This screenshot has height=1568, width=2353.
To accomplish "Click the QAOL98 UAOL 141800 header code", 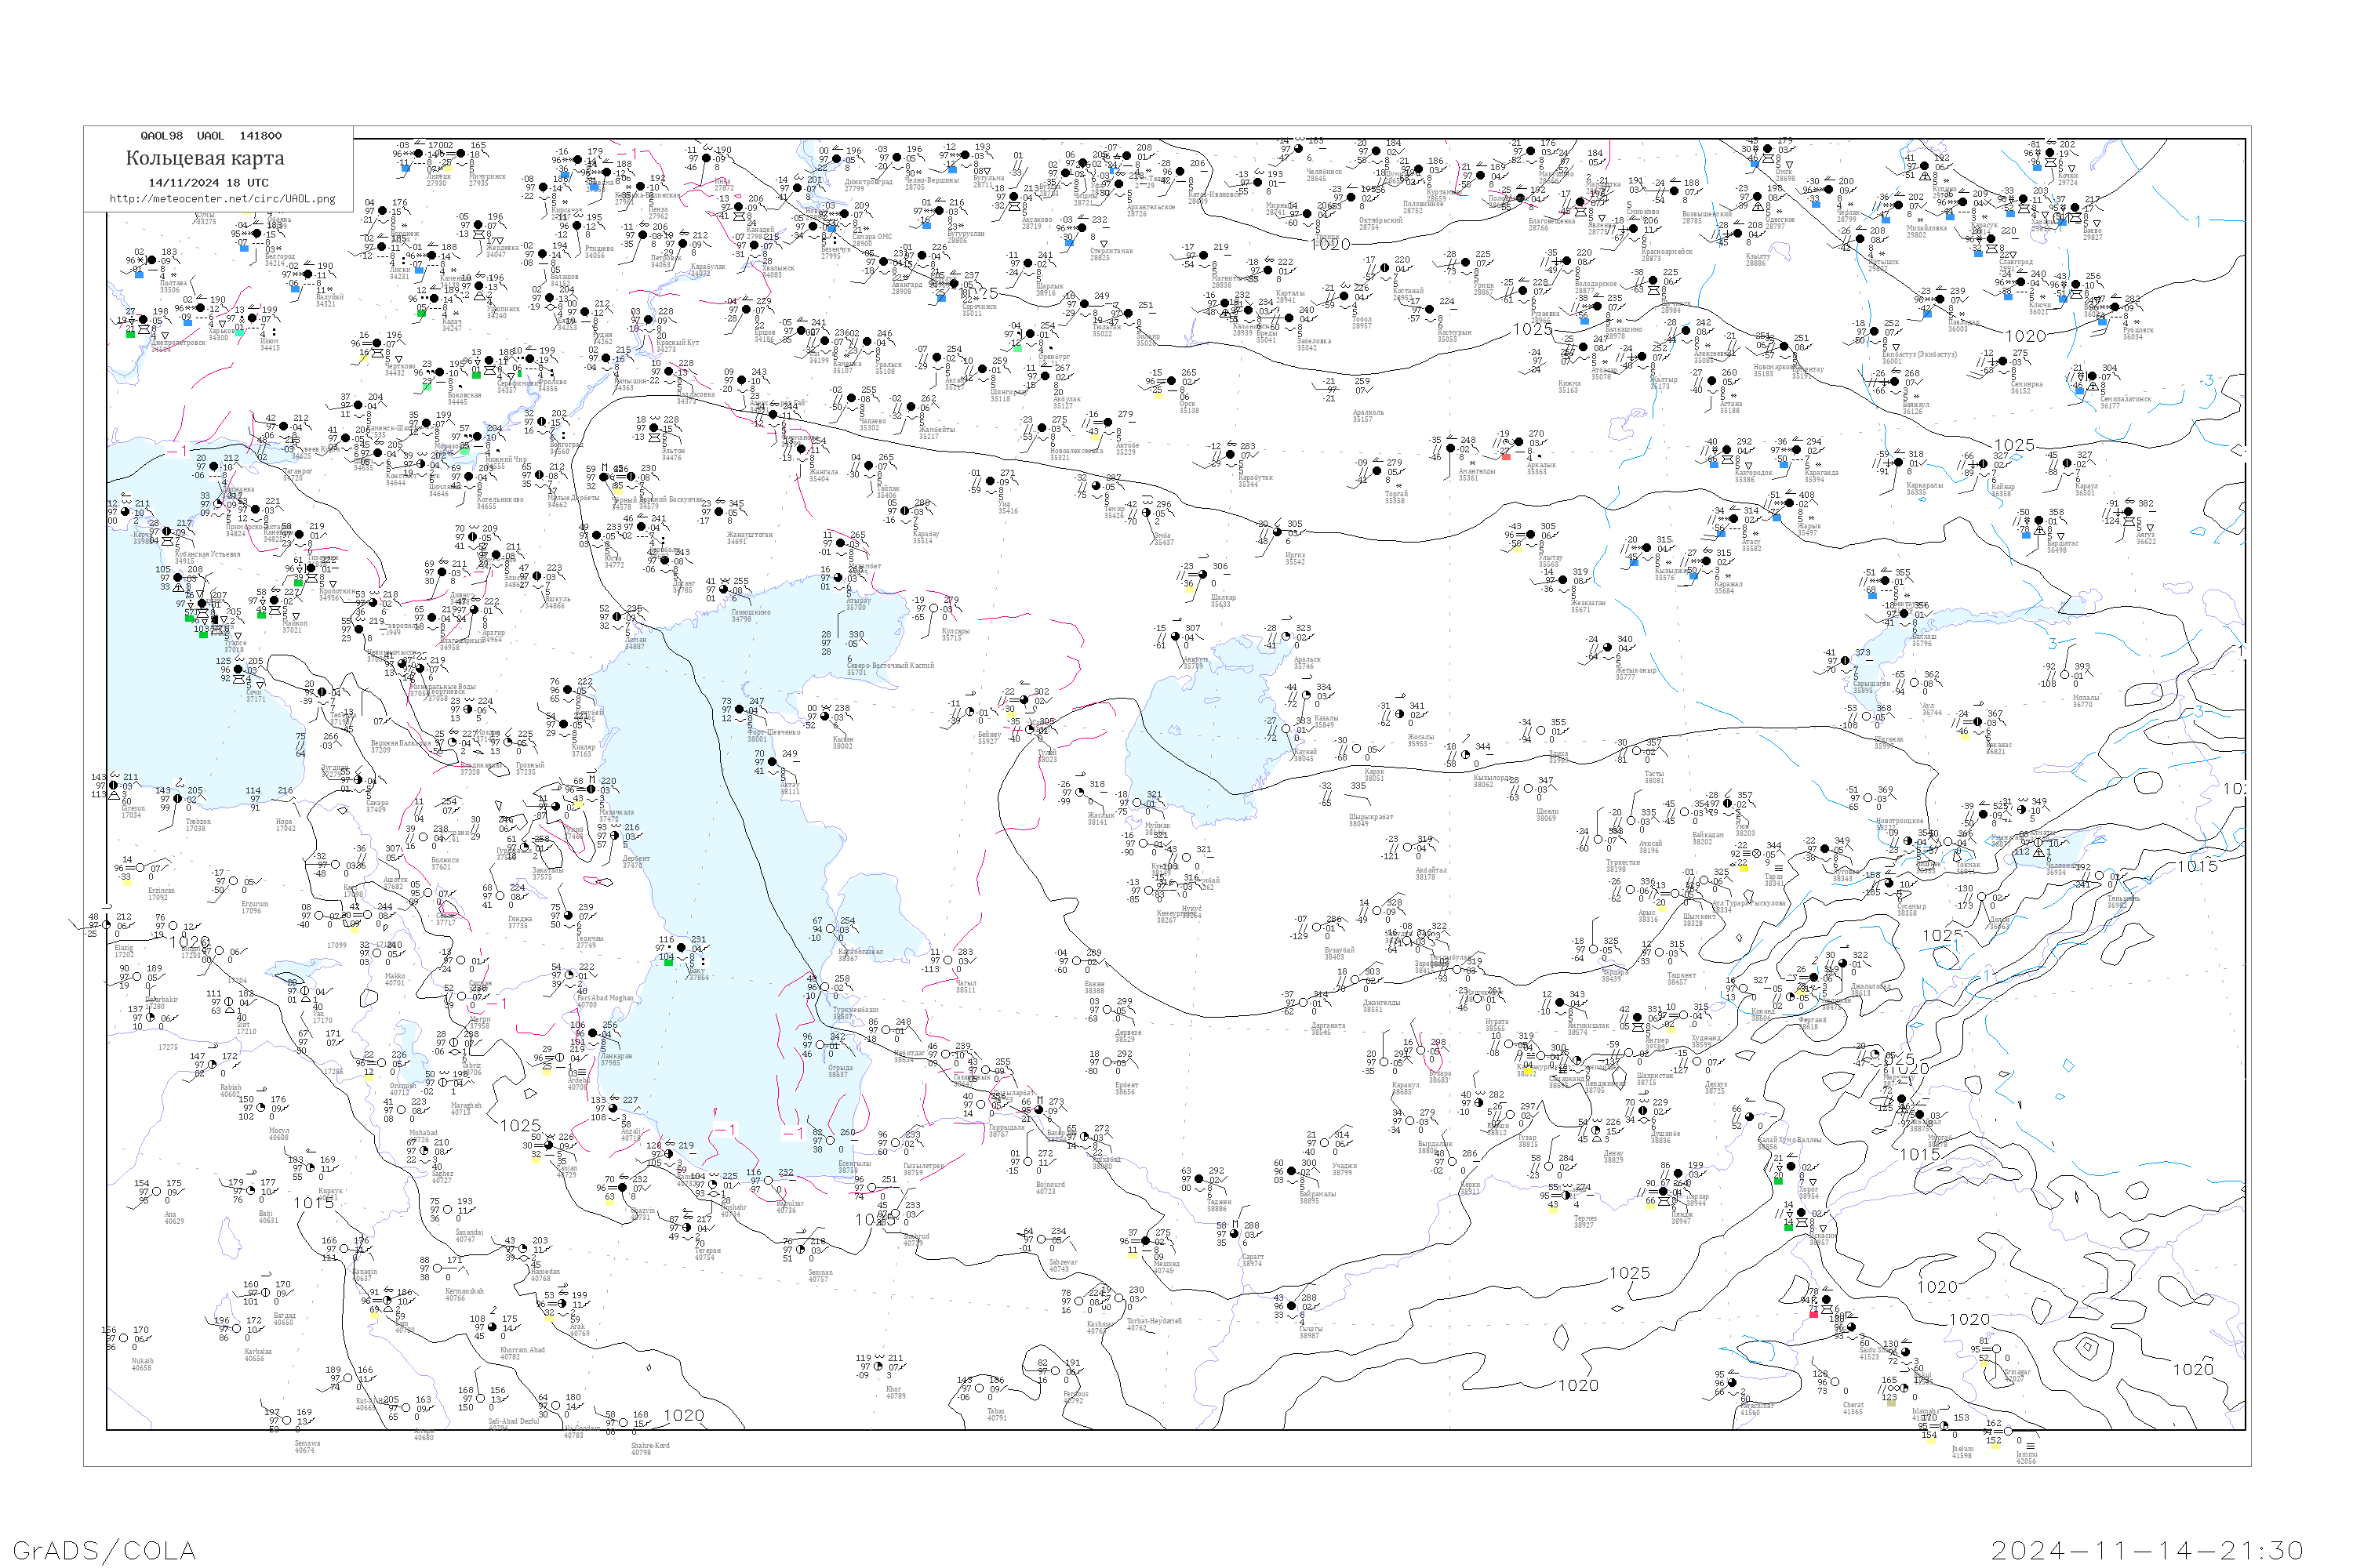I will 210,136.
